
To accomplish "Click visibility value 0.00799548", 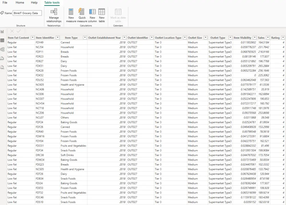I will [x=249, y=132].
